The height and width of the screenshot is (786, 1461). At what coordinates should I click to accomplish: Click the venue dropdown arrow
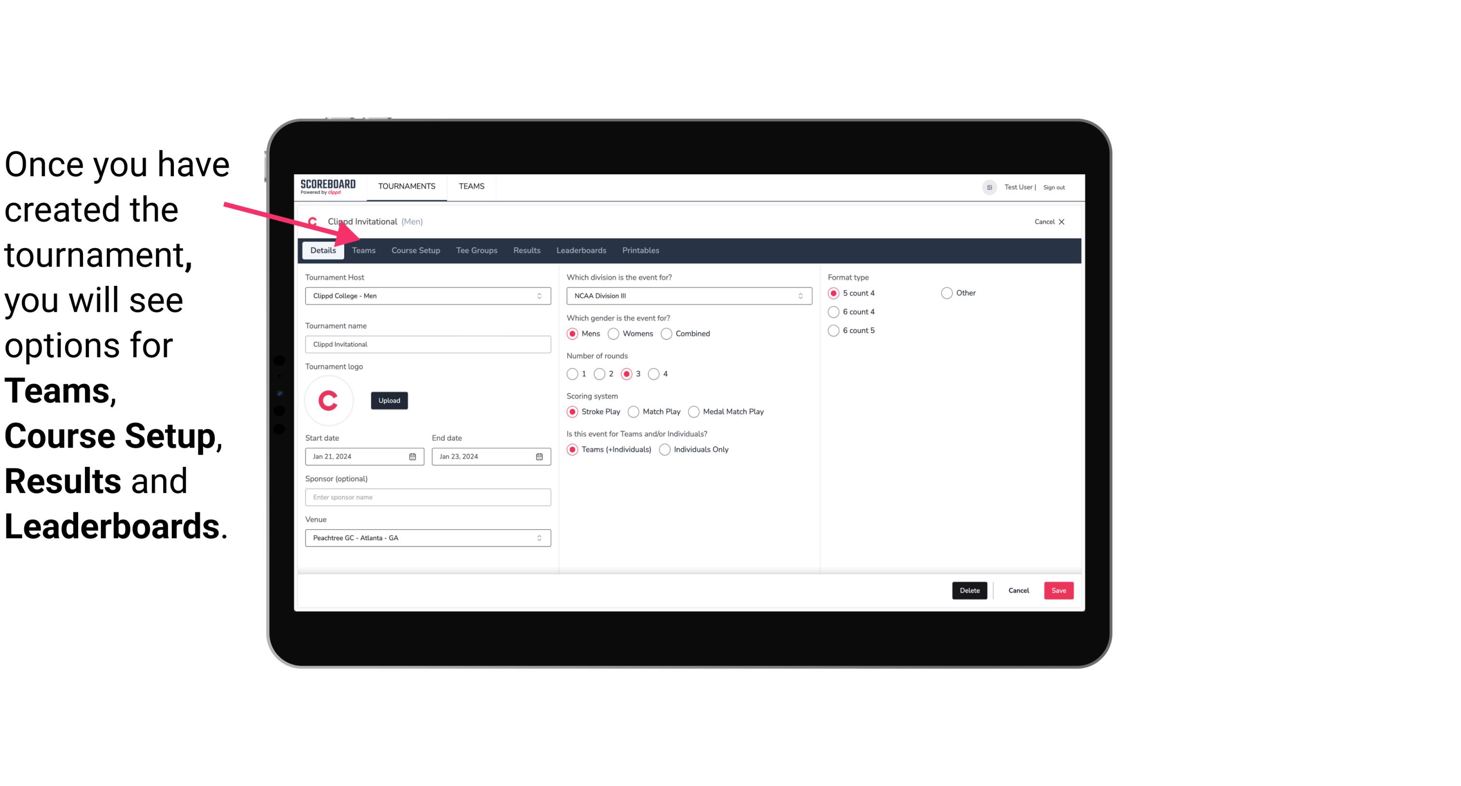tap(539, 537)
